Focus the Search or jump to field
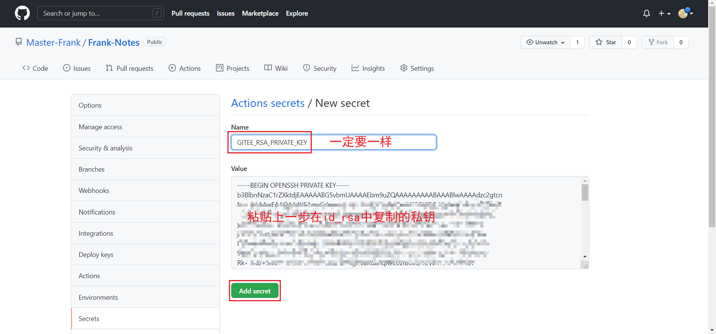Image resolution: width=716 pixels, height=334 pixels. pos(101,13)
